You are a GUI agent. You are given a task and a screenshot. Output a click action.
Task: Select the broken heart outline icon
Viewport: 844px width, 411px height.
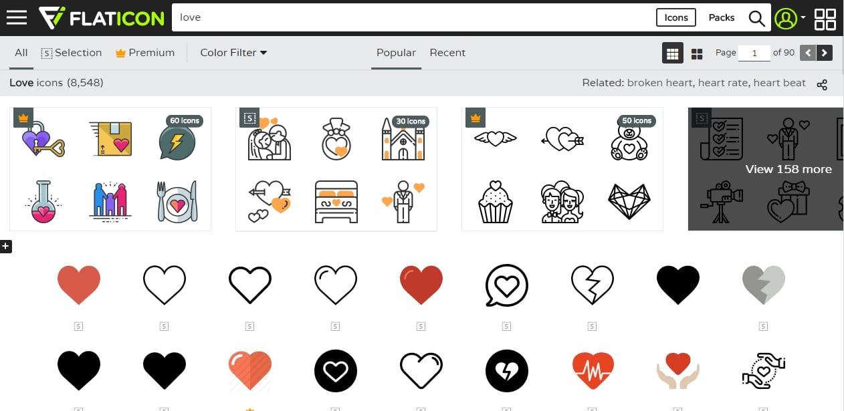[x=593, y=285]
